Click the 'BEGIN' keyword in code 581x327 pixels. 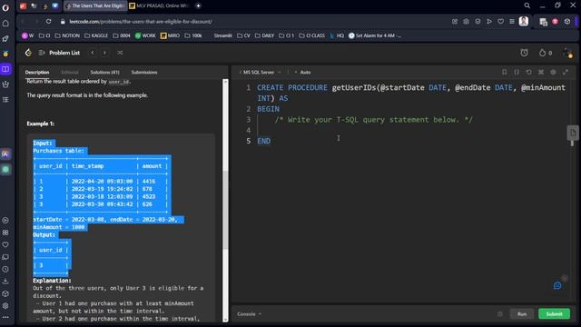269,109
